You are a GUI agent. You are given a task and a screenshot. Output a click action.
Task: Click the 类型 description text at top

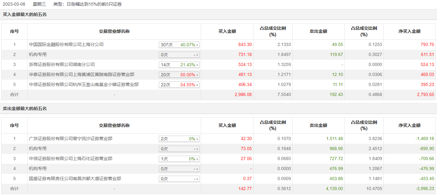[x=87, y=4]
